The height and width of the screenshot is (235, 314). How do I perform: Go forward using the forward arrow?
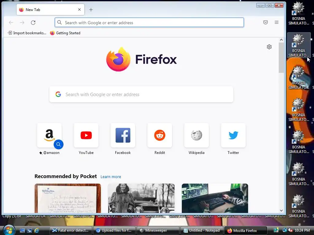[x=22, y=23]
